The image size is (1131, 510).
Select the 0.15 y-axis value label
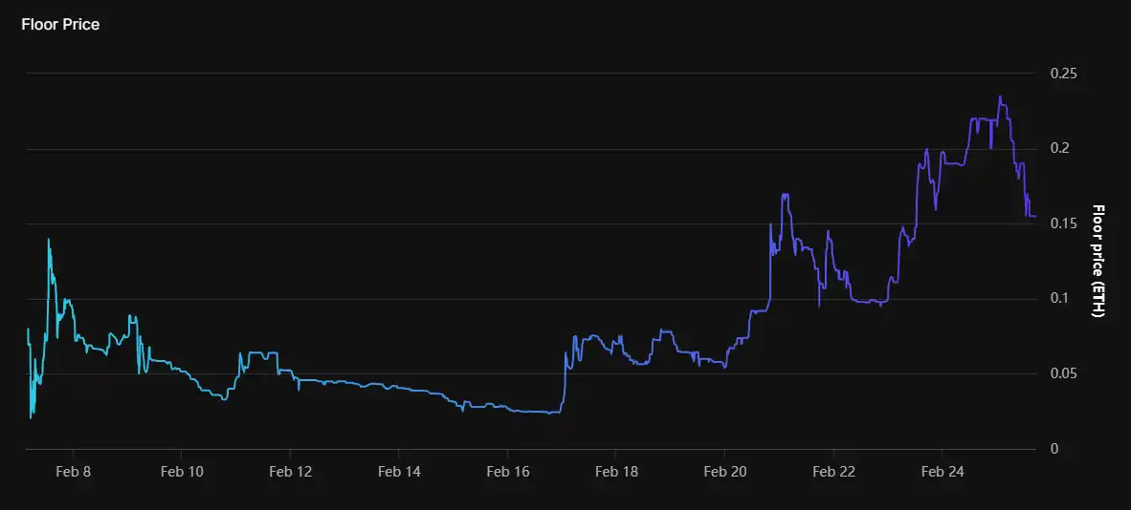coord(1064,223)
